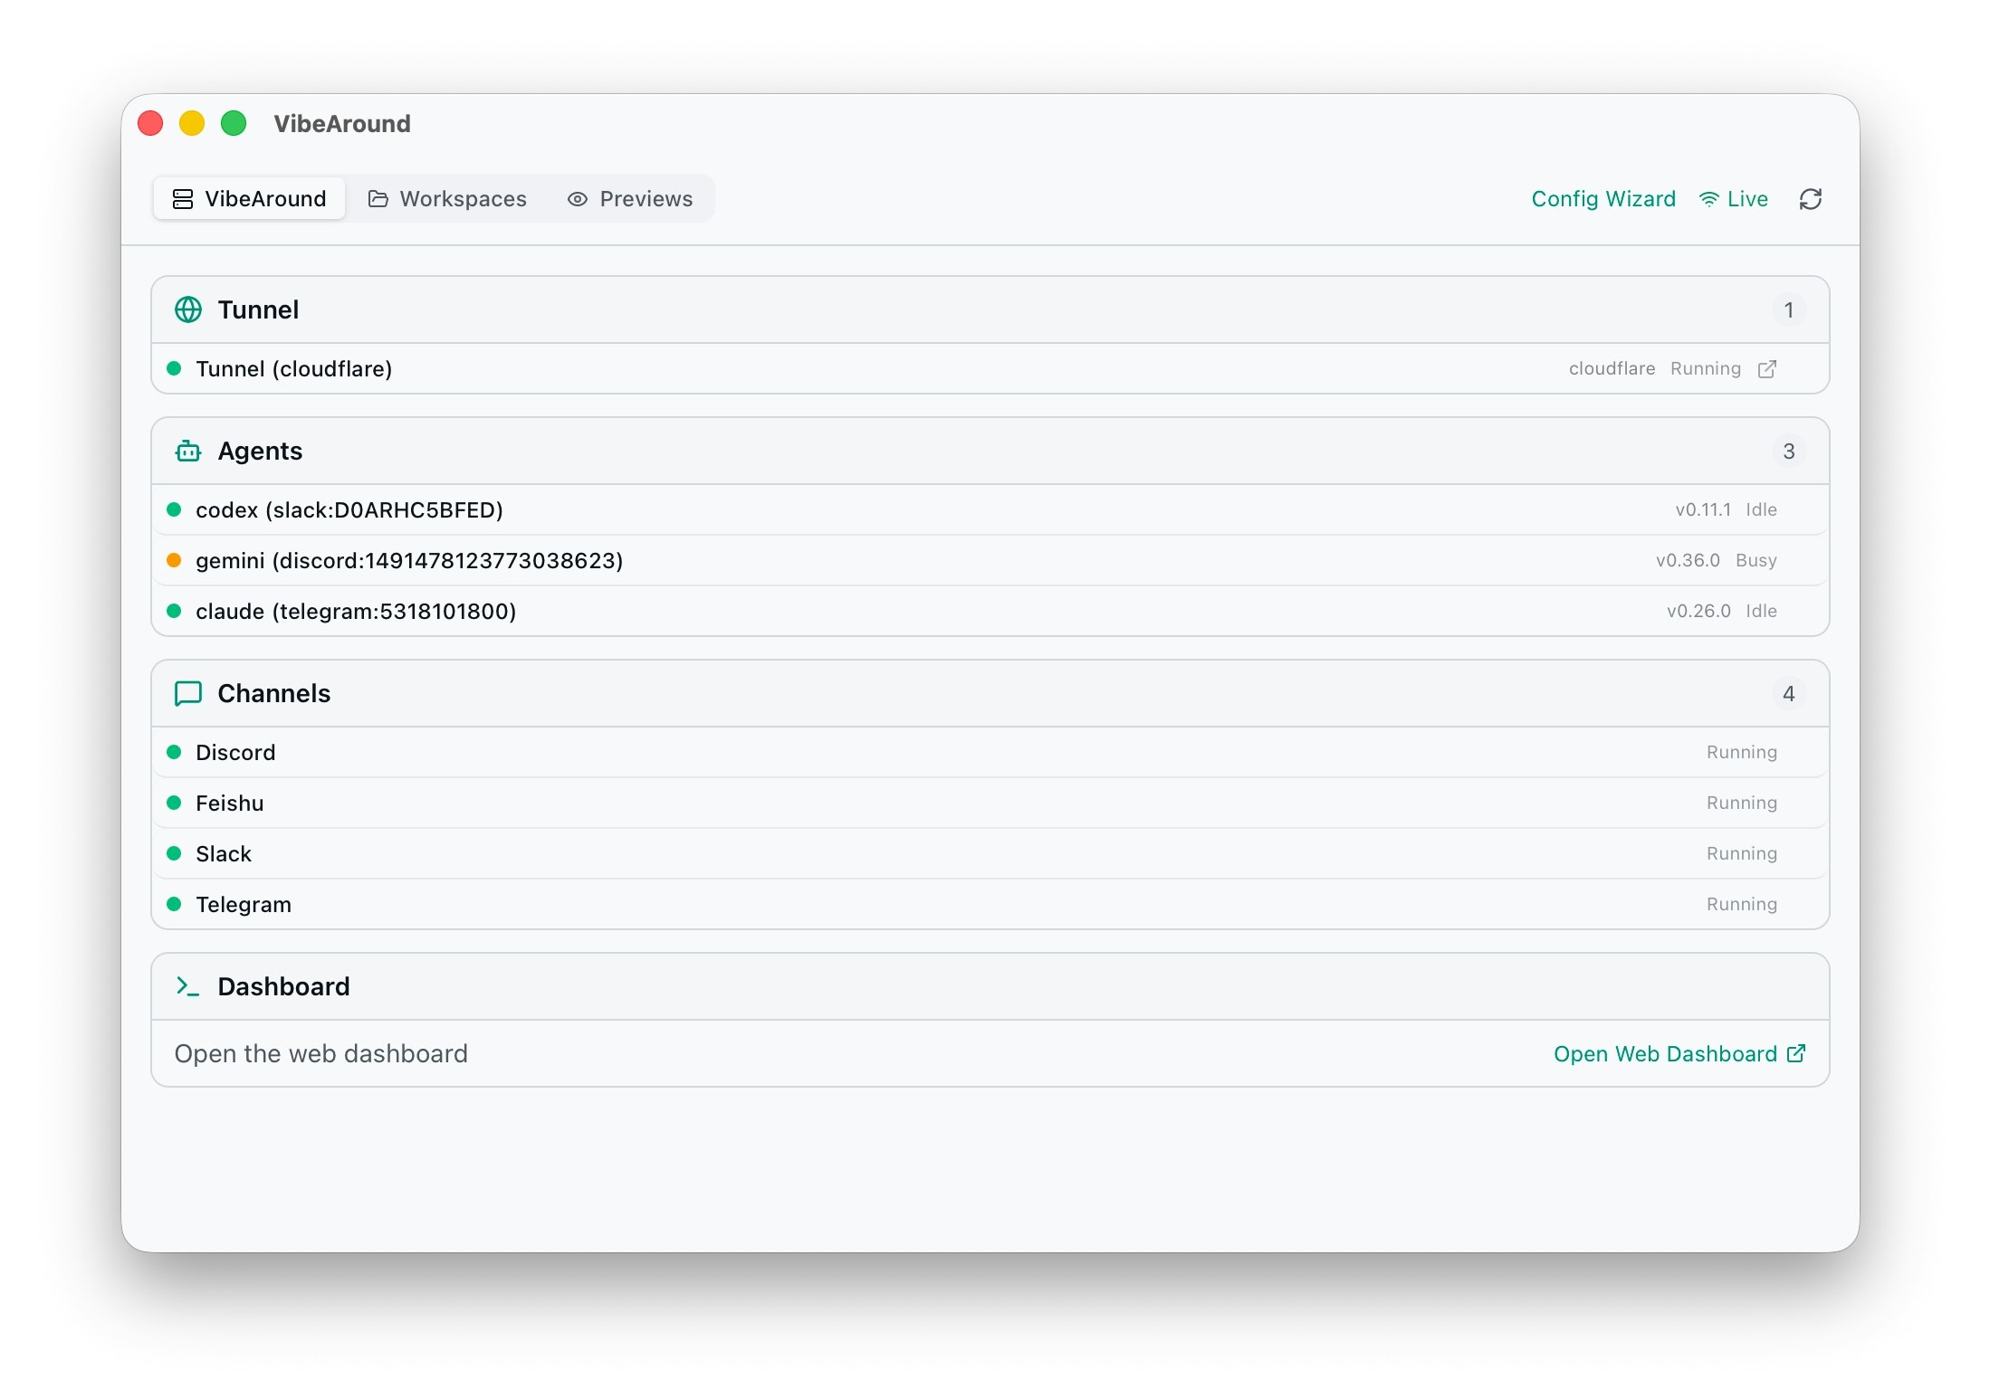This screenshot has width=1990, height=1379.
Task: Click the Live wifi status indicator
Action: click(x=1733, y=199)
